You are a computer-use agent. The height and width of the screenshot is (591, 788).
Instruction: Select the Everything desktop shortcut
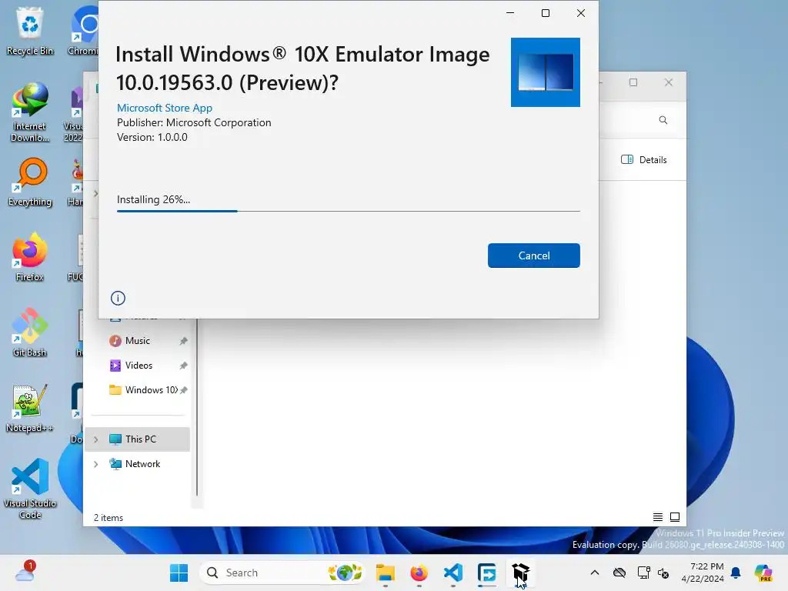click(30, 182)
